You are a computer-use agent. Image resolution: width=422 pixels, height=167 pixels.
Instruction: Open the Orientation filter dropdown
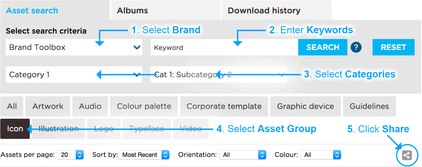coord(242,155)
